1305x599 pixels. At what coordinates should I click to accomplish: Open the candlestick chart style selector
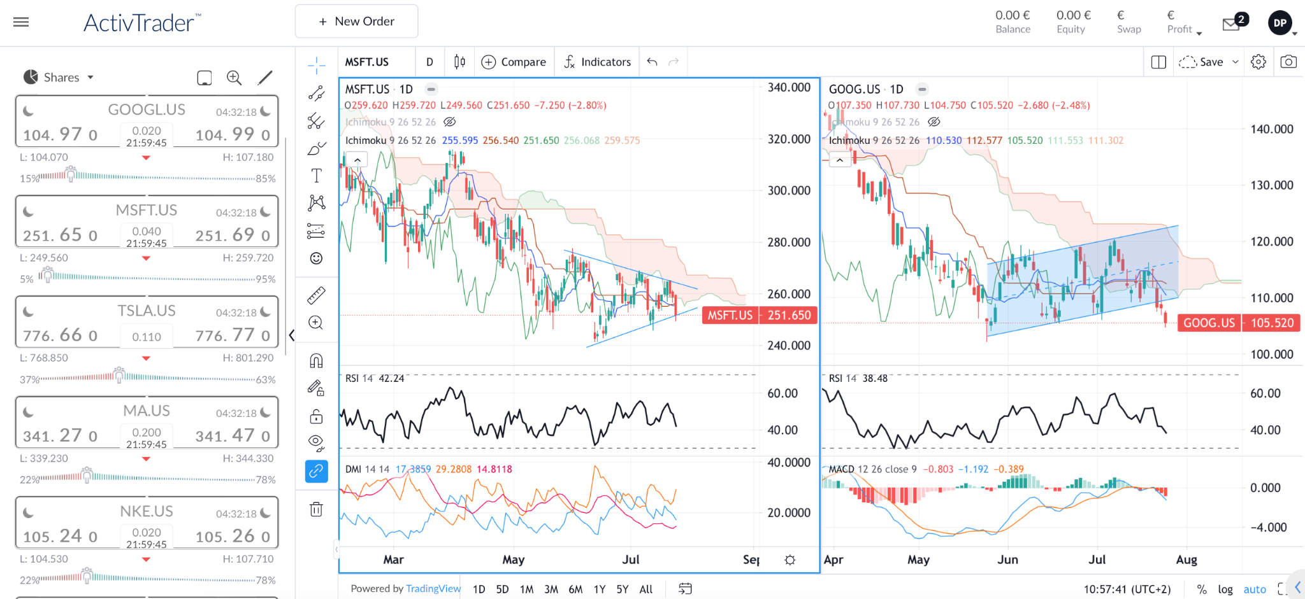point(459,62)
